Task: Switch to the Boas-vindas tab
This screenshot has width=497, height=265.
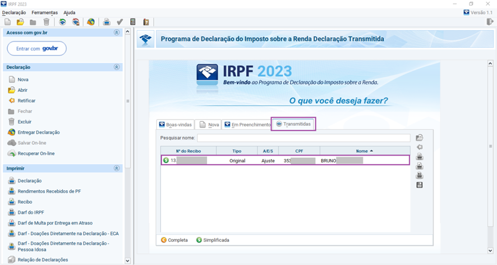Action: point(175,125)
